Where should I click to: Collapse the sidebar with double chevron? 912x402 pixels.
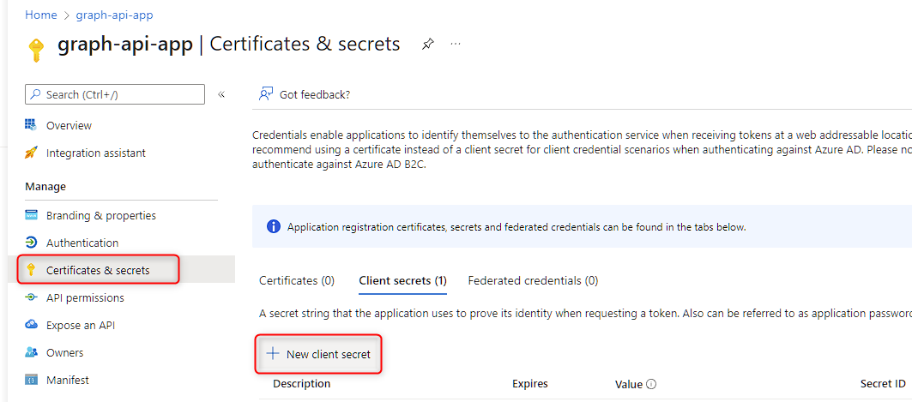point(221,94)
